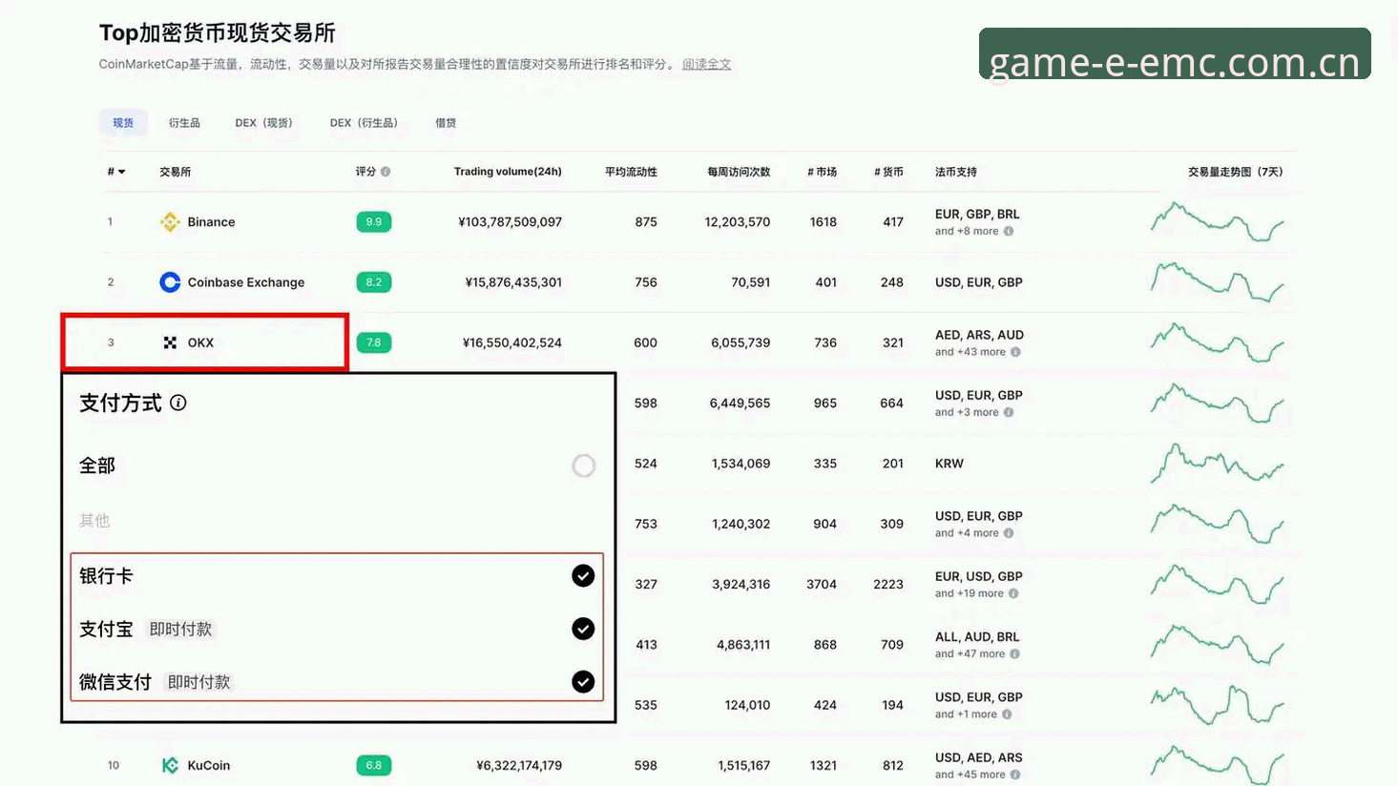
Task: Open OKX 7-day volume sparkline chart
Action: (x=1217, y=341)
